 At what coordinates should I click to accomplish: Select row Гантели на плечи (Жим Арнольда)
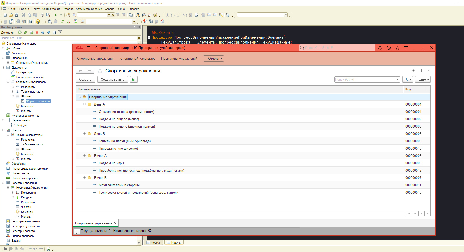[253, 141]
